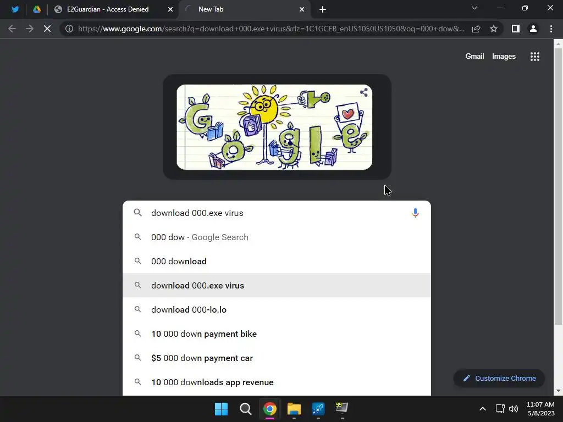Open the tab search chevron
Image resolution: width=563 pixels, height=422 pixels.
click(474, 8)
